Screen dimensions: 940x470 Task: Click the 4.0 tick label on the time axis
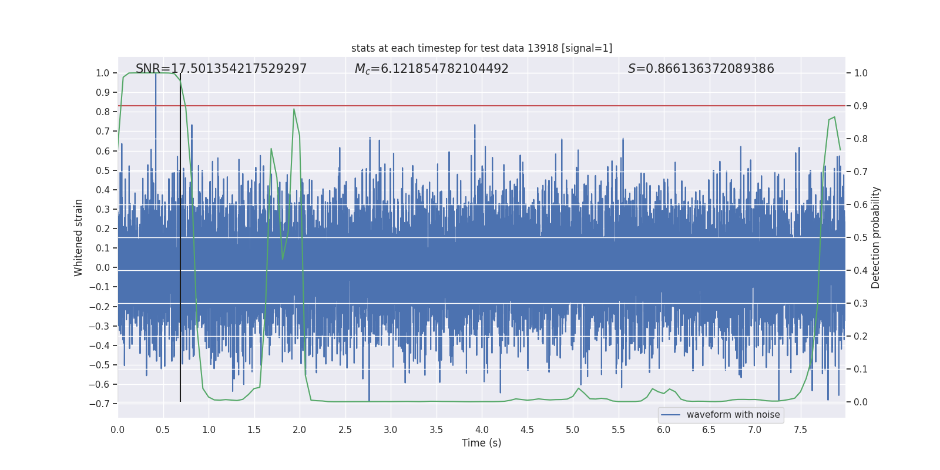coord(482,429)
